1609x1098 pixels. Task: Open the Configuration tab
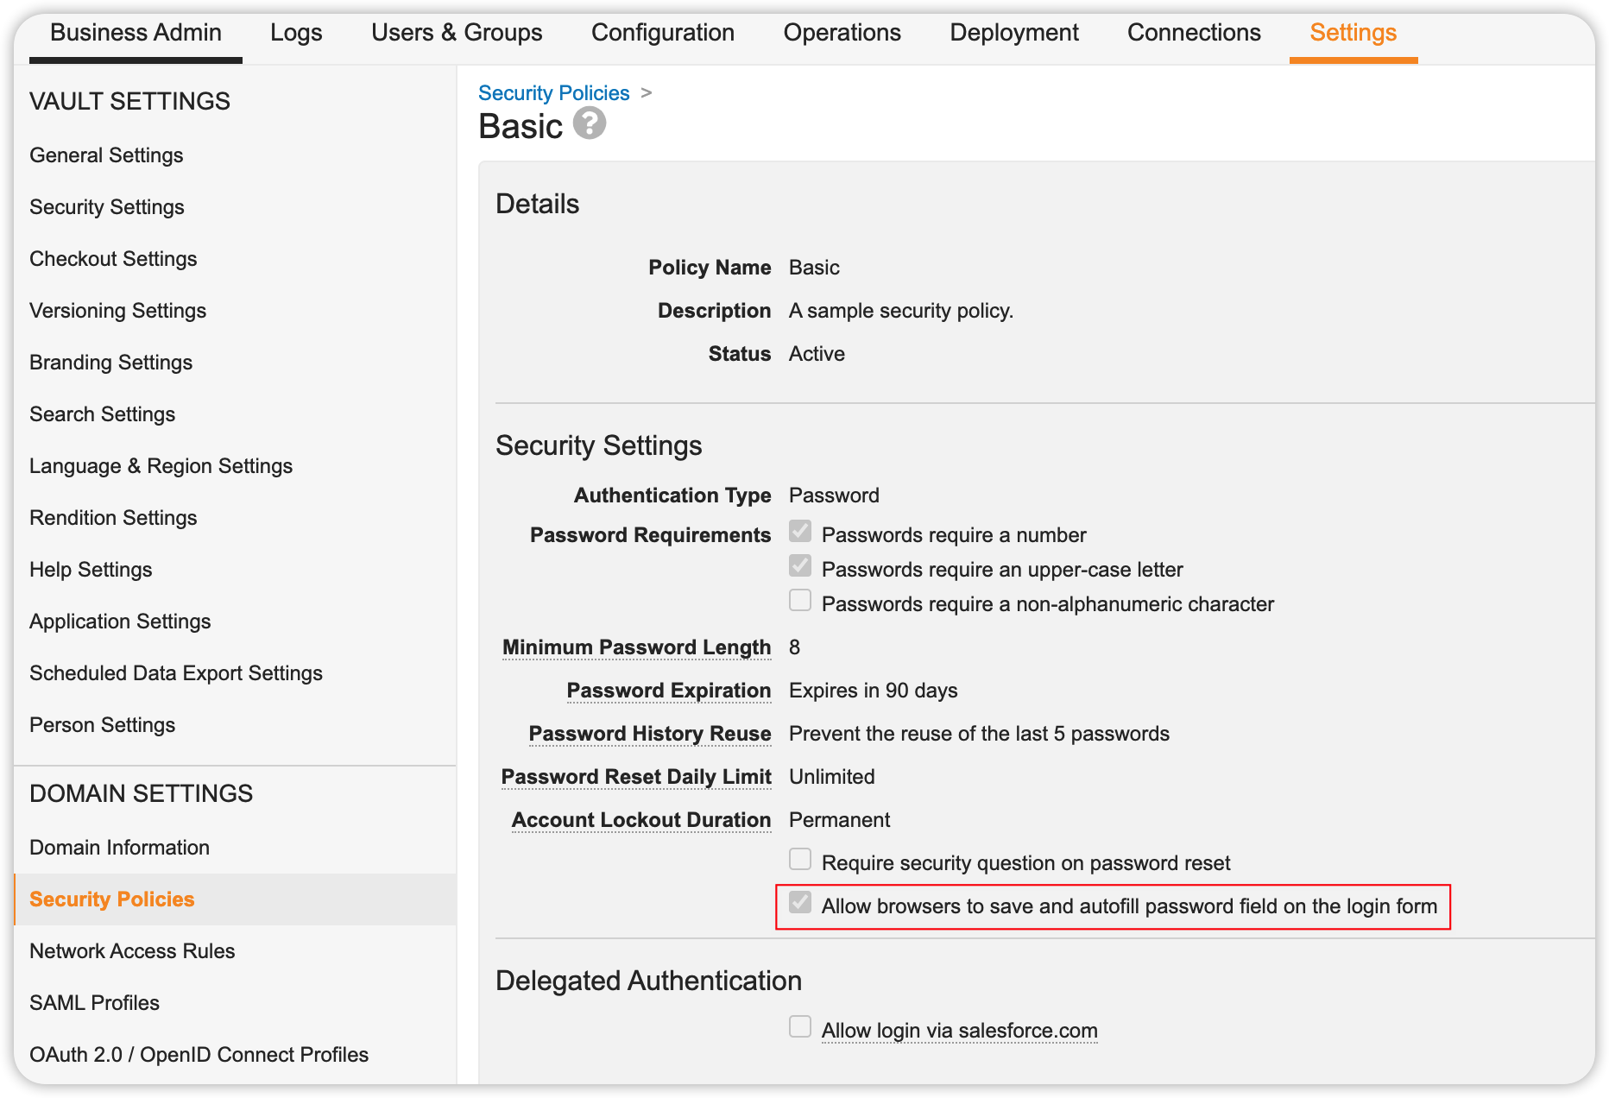click(662, 32)
